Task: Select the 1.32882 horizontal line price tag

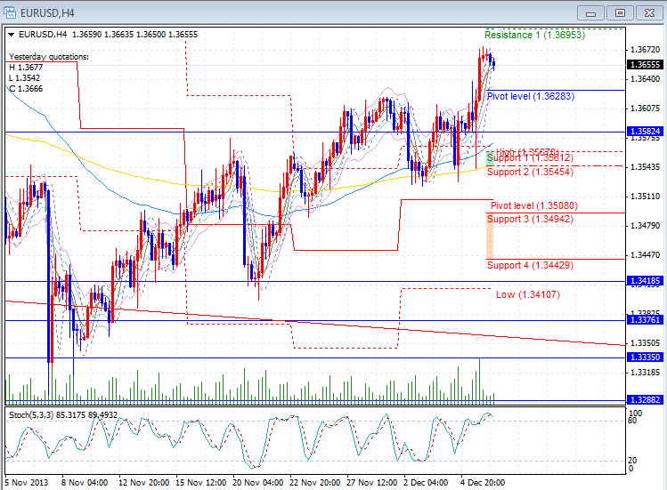Action: 645,400
